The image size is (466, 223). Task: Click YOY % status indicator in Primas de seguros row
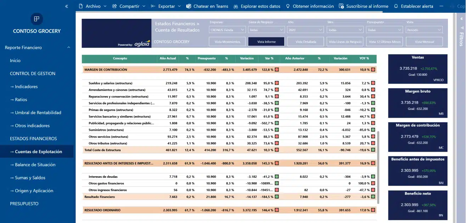point(373,110)
